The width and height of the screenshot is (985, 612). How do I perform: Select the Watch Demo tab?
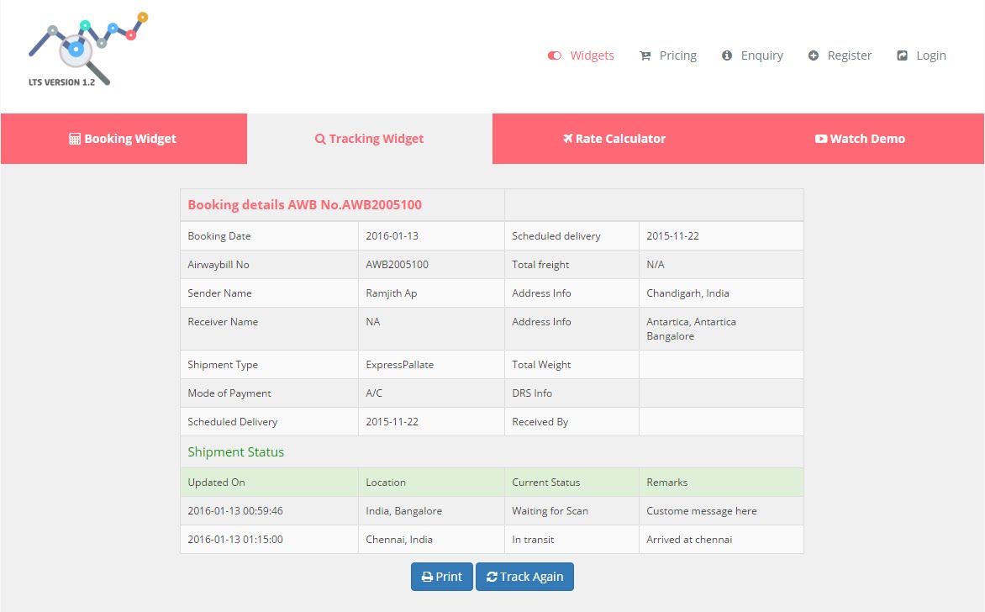(x=860, y=138)
